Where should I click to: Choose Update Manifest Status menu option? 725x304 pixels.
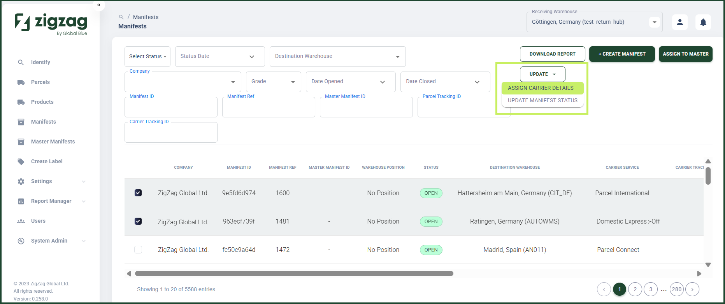(x=542, y=100)
